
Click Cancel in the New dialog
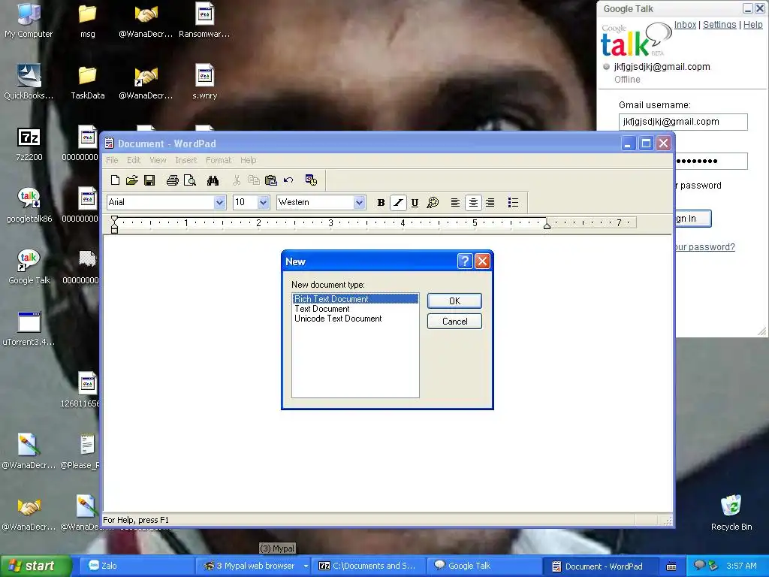coord(454,322)
